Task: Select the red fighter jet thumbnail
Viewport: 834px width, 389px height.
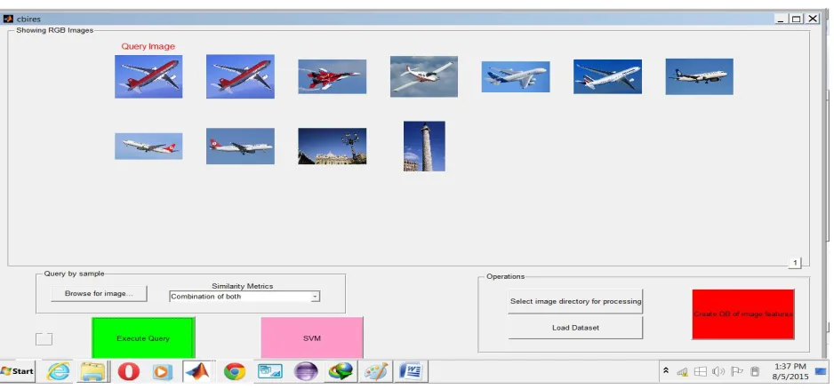Action: click(332, 76)
